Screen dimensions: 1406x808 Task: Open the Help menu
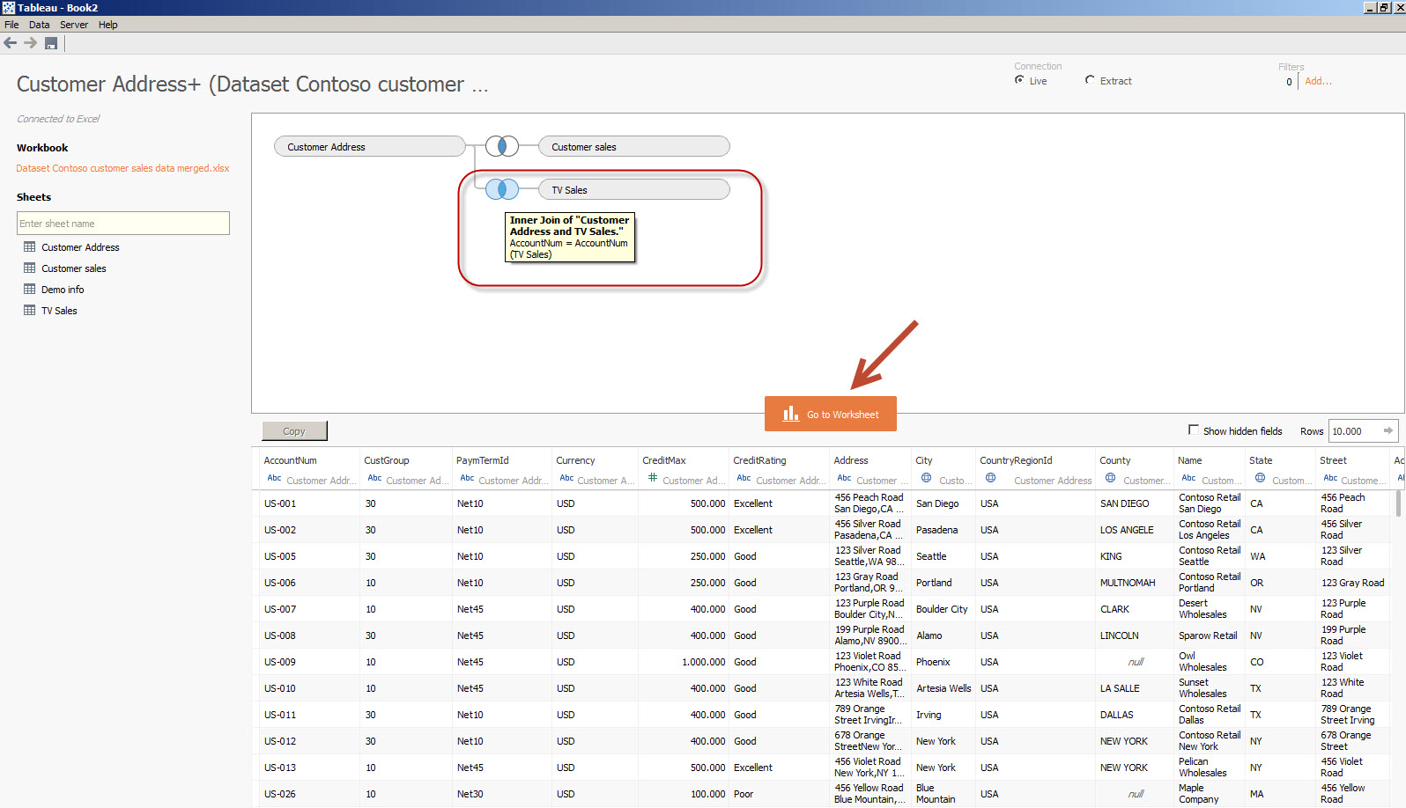(x=107, y=25)
